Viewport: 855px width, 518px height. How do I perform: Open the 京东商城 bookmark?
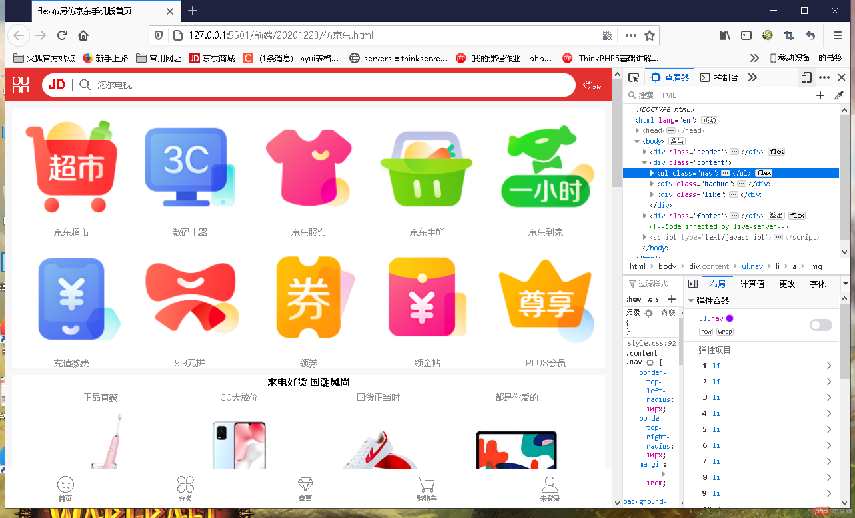pos(212,58)
